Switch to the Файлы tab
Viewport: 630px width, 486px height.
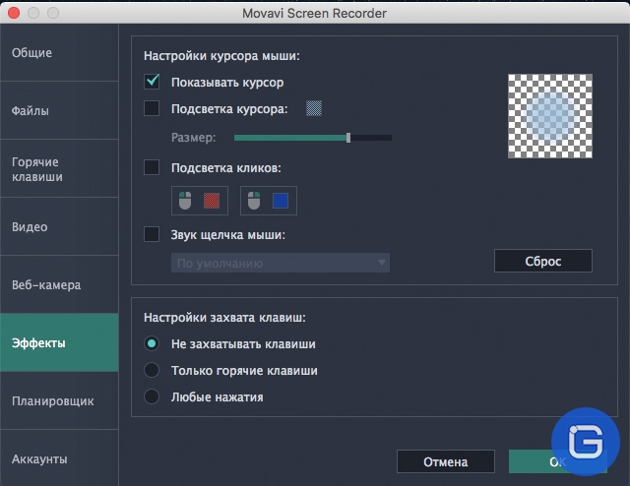tap(59, 110)
